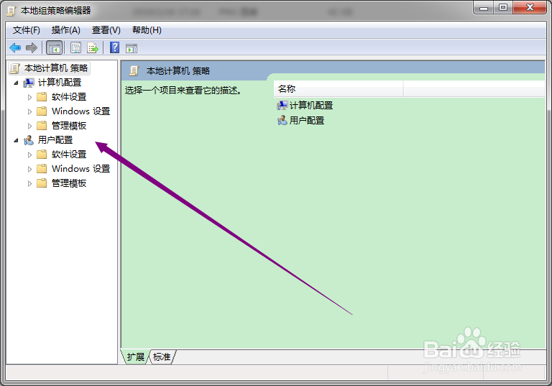Open the 查看(V) menu

(106, 30)
